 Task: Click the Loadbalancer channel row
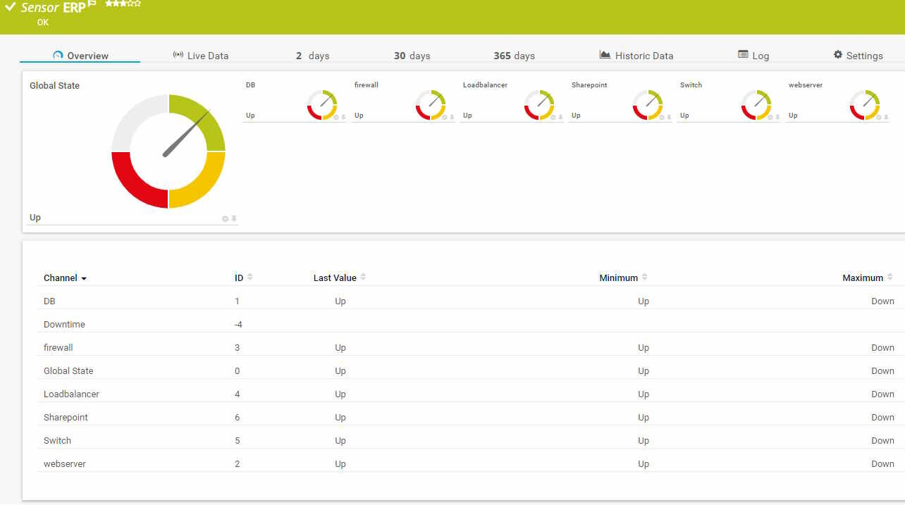coord(71,394)
